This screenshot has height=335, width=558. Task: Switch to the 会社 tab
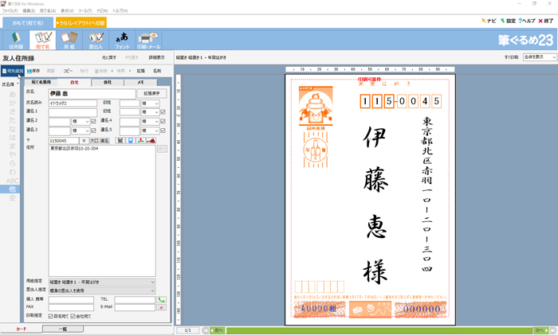coord(107,82)
